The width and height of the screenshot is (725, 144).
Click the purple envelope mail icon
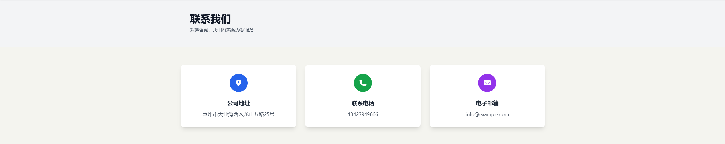(x=487, y=83)
